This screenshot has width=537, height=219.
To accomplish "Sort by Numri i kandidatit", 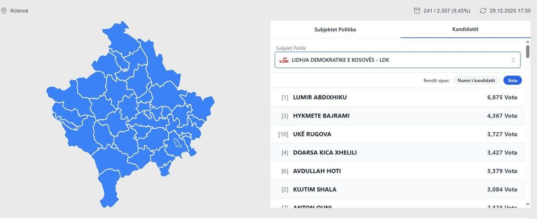I will click(x=476, y=80).
